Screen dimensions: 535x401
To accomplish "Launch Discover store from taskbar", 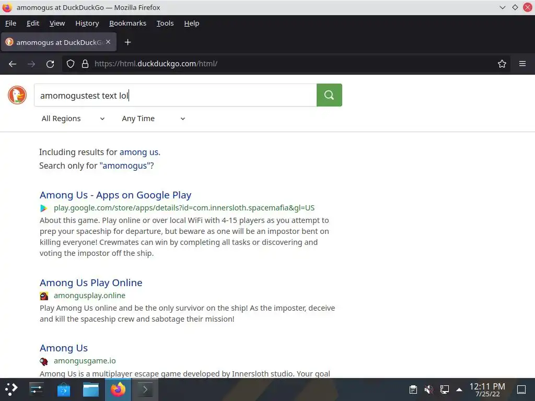I will pyautogui.click(x=63, y=389).
